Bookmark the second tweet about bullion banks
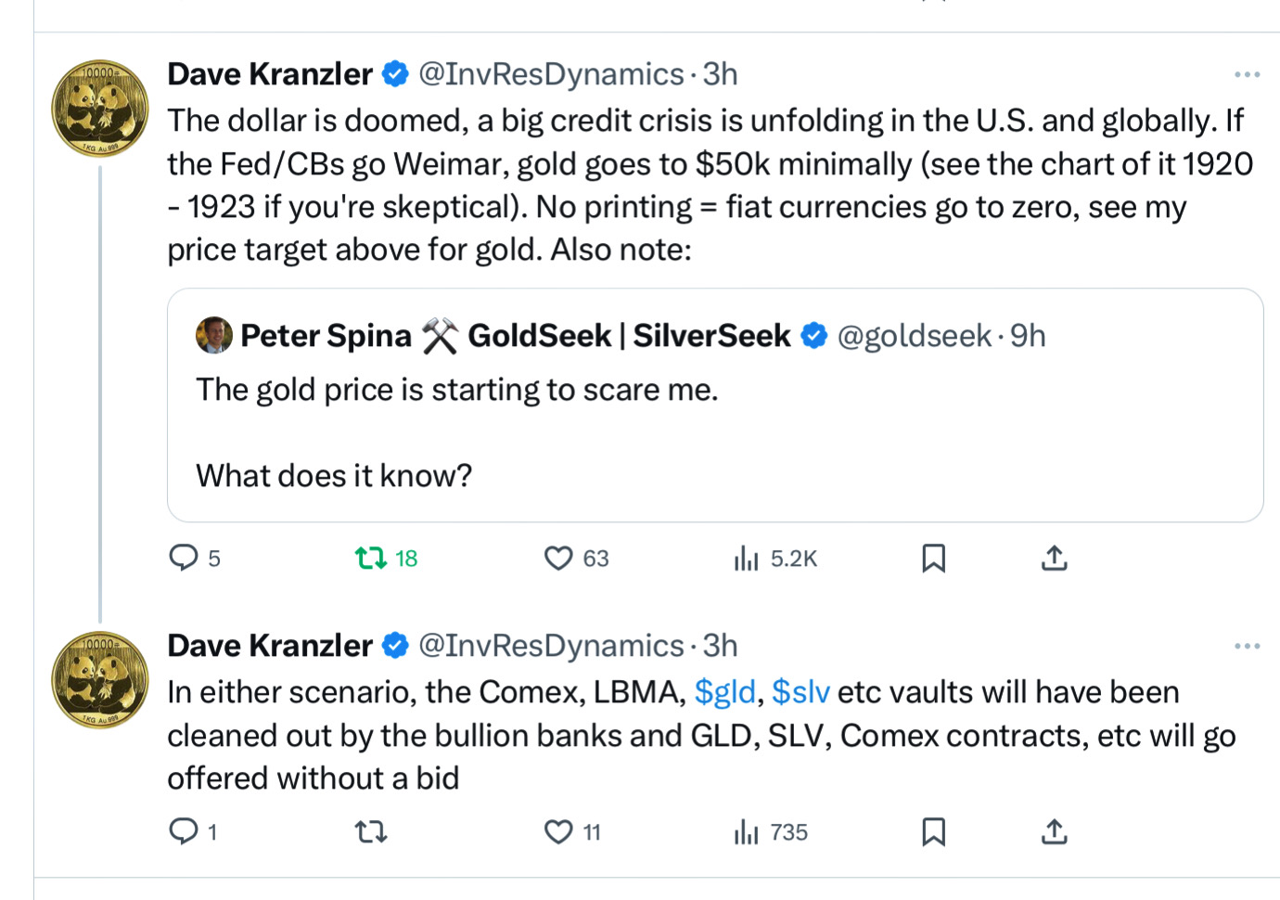The image size is (1280, 900). (933, 831)
